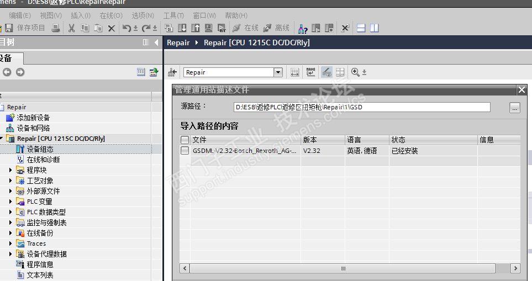Expand the 程序块 folder
532x281 pixels.
10,170
